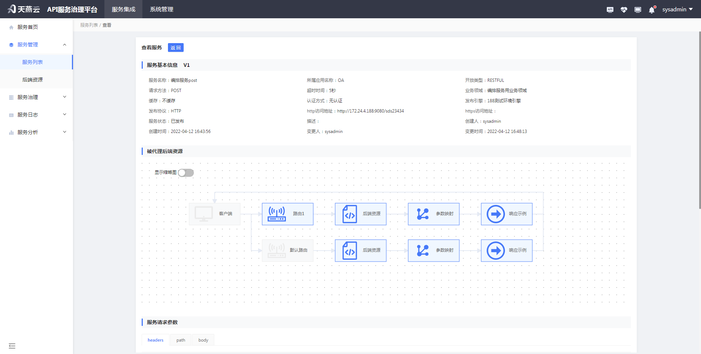The height and width of the screenshot is (354, 701).
Task: Click the 参数映射 parameter mapping node
Action: pos(433,214)
